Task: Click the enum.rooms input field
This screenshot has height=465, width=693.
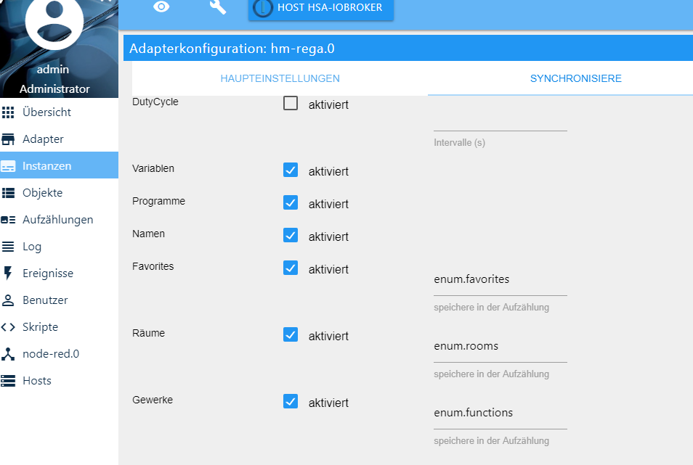Action: [x=500, y=346]
